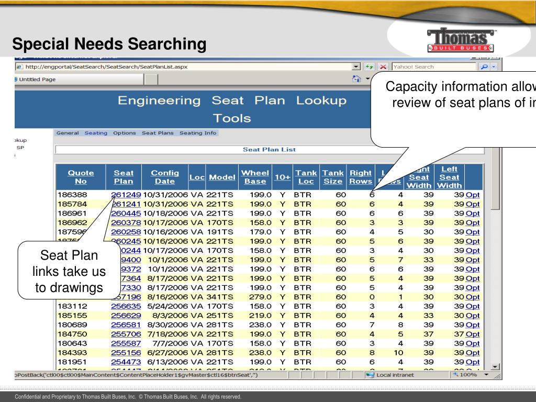Open seat plan 256629 drawing link
536x402 pixels.
tap(126, 316)
